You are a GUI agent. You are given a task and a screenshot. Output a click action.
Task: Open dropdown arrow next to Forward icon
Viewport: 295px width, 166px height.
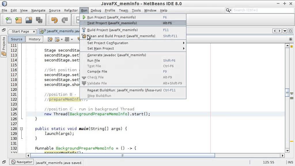click(72, 39)
